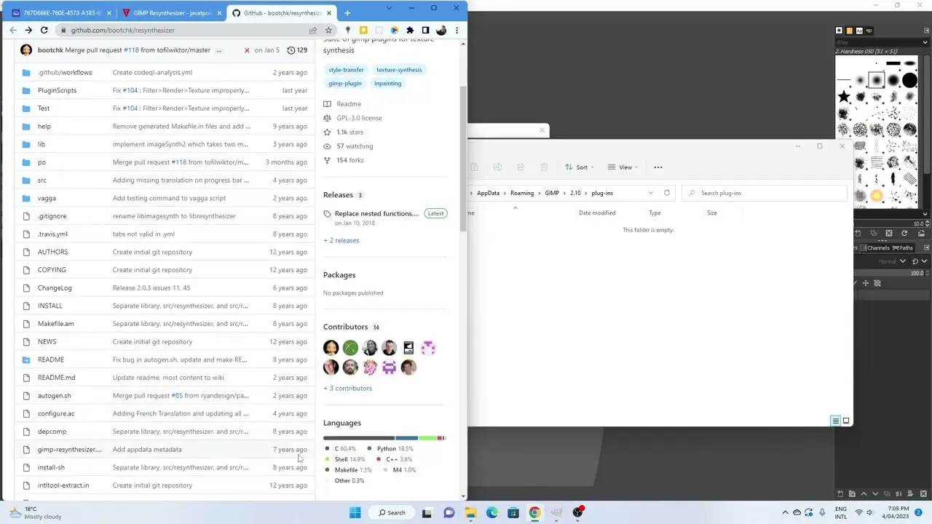Screen dimensions: 932x524
Task: Launch Microsoft Edge from taskbar
Action: (x=492, y=512)
